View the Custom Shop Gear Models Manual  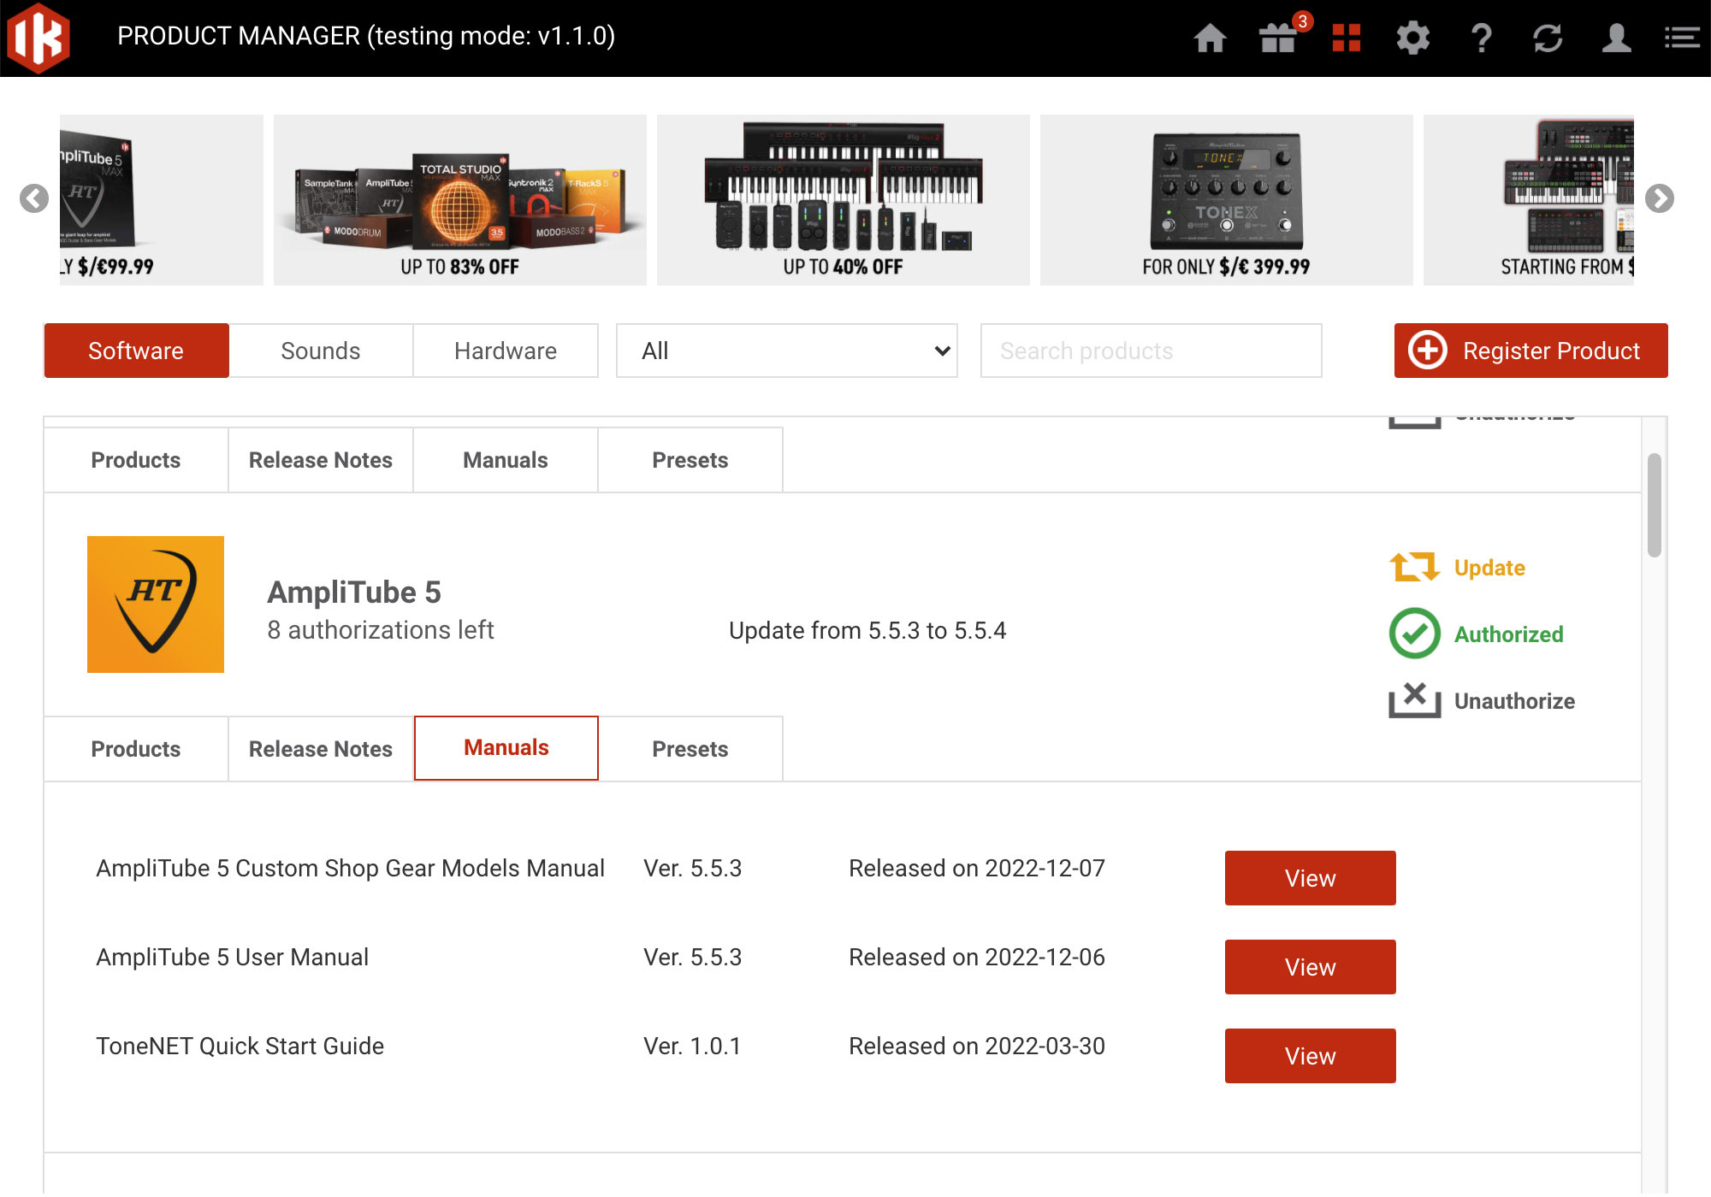[x=1311, y=878]
